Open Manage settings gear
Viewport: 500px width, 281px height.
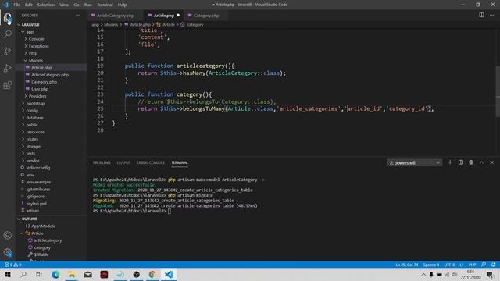pyautogui.click(x=8, y=253)
